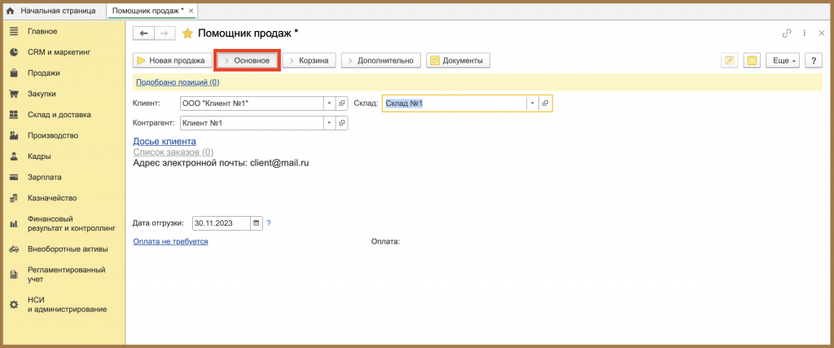Open CRM и маркетинг pie-chart icon
The width and height of the screenshot is (834, 348).
(14, 52)
